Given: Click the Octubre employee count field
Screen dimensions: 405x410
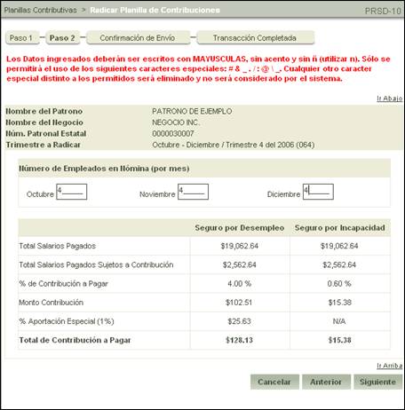Looking at the screenshot, I should (x=71, y=192).
